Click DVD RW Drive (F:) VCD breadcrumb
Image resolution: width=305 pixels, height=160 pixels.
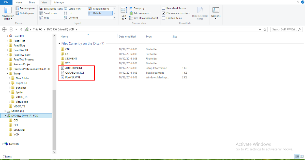[61, 29]
